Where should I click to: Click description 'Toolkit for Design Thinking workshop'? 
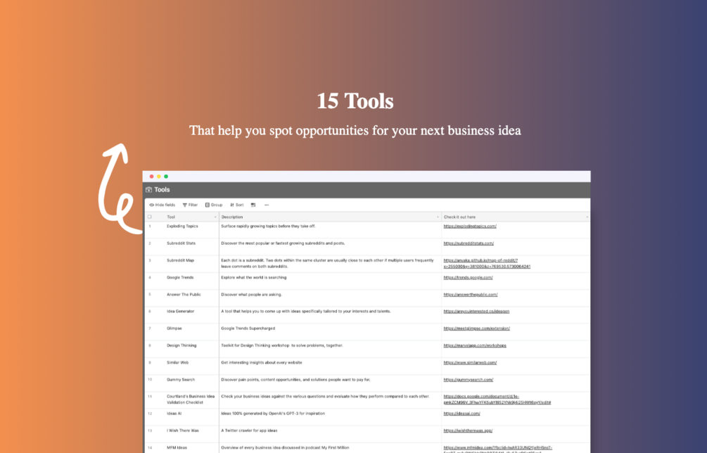282,345
